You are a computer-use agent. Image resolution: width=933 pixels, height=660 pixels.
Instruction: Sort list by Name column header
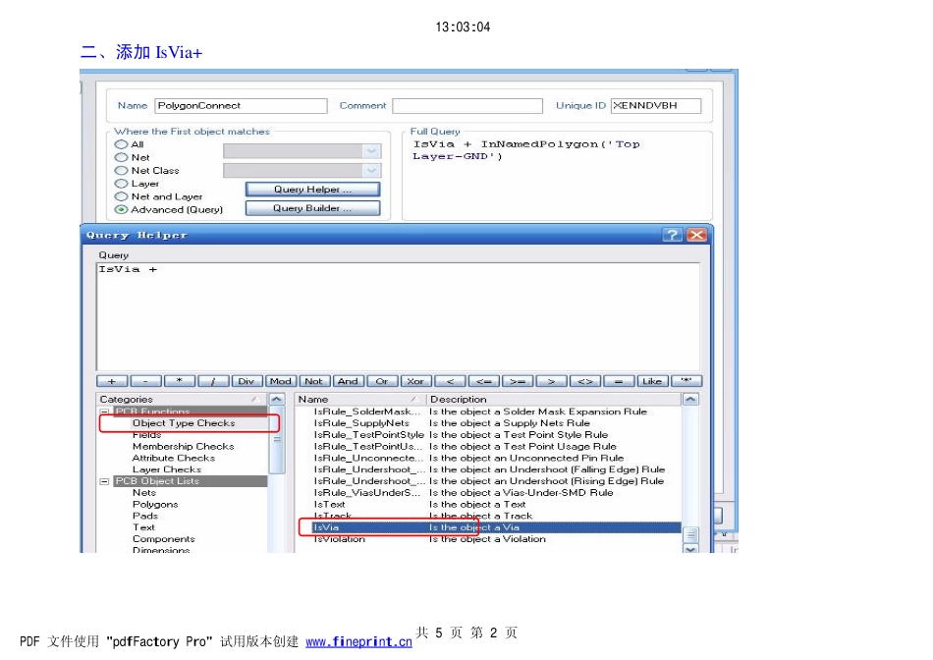[x=360, y=400]
